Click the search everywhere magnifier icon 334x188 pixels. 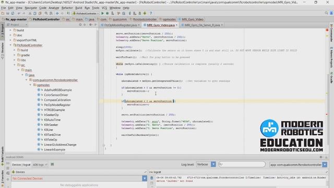326,13
